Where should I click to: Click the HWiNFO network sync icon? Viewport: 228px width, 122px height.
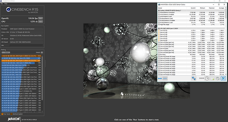coord(194,78)
